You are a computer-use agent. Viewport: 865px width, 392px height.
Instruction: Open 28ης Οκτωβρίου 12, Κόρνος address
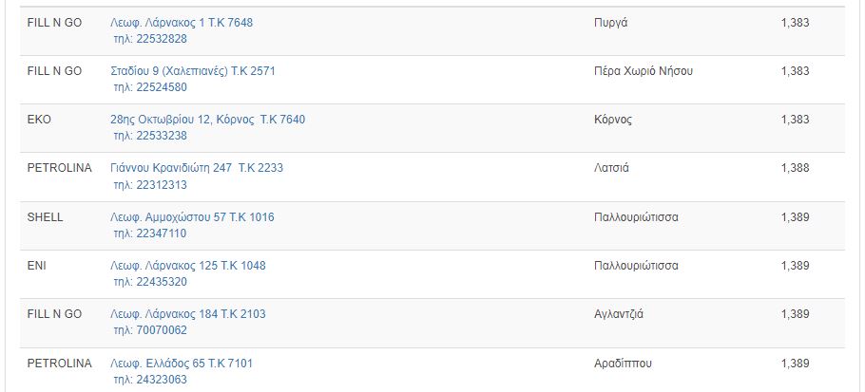tap(207, 120)
